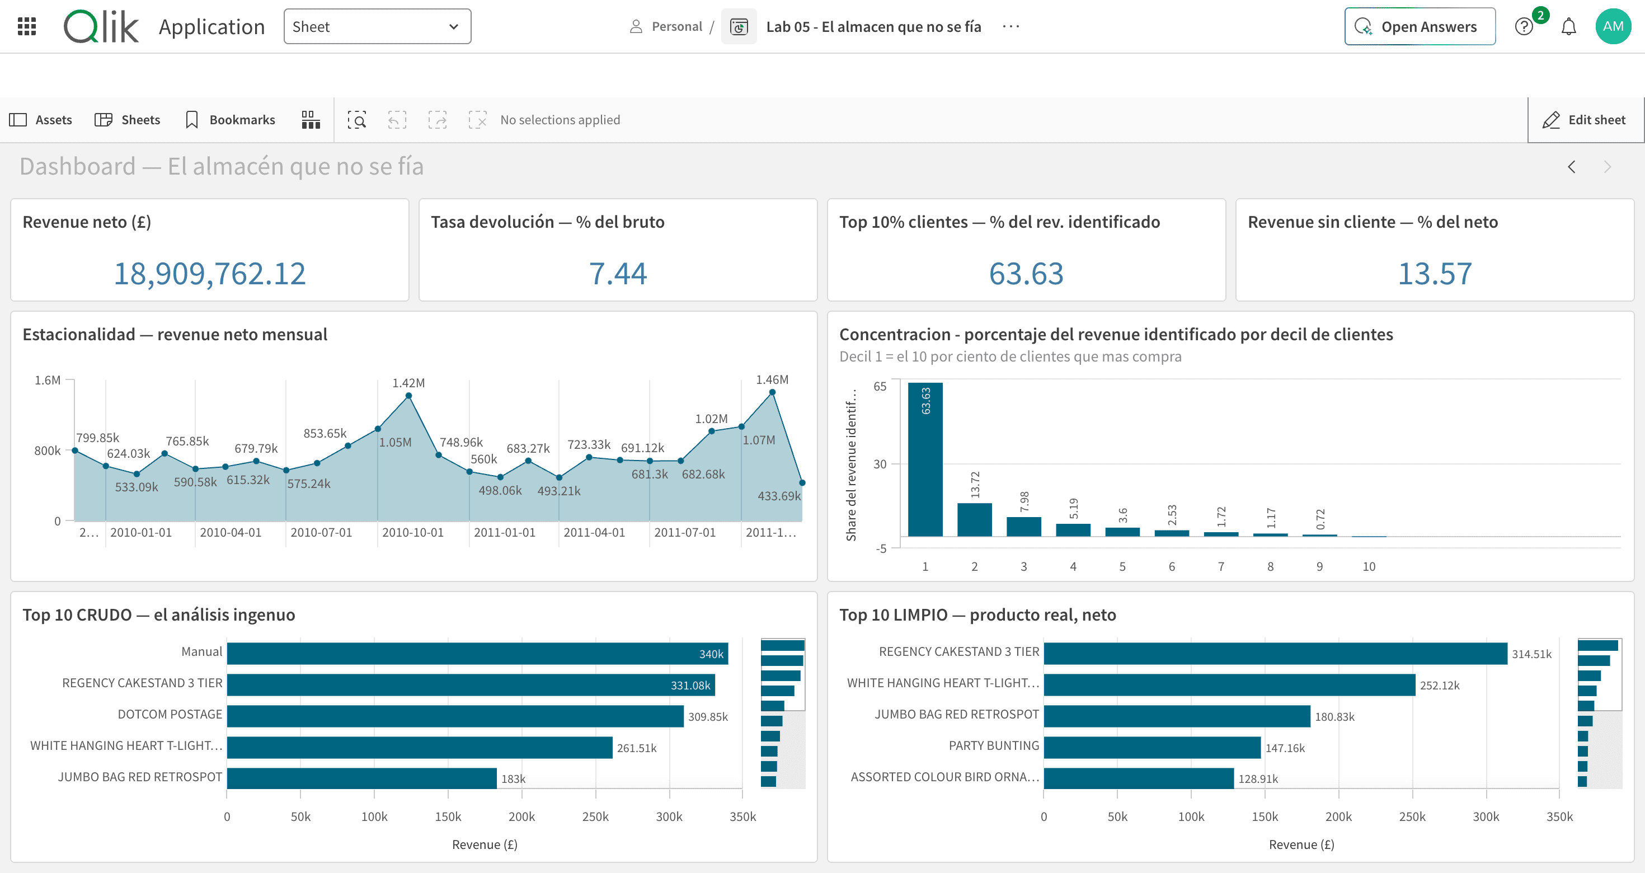Click the Open Answers button
This screenshot has width=1645, height=873.
pyautogui.click(x=1419, y=26)
